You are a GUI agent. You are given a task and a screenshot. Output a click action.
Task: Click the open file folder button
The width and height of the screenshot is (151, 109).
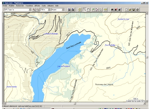(130, 10)
